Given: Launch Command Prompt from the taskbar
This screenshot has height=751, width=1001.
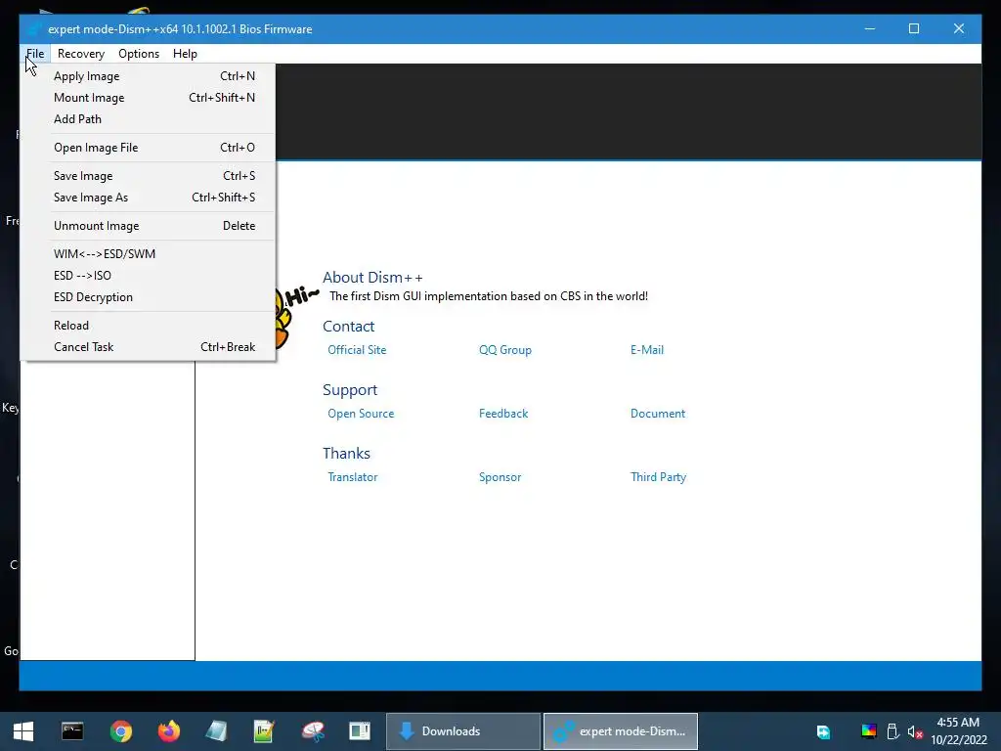Looking at the screenshot, I should [x=72, y=731].
